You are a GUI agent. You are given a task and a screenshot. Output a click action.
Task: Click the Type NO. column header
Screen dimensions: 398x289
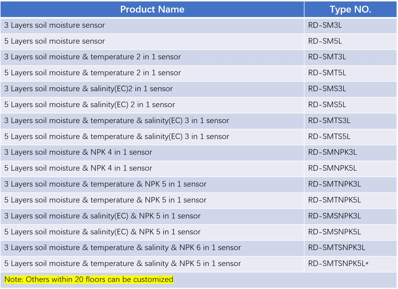tap(350, 9)
